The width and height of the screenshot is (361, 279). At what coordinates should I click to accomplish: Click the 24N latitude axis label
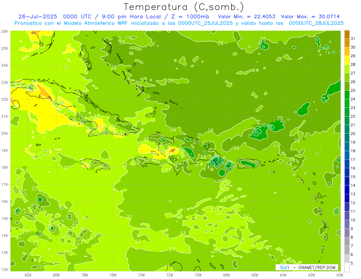(4, 65)
